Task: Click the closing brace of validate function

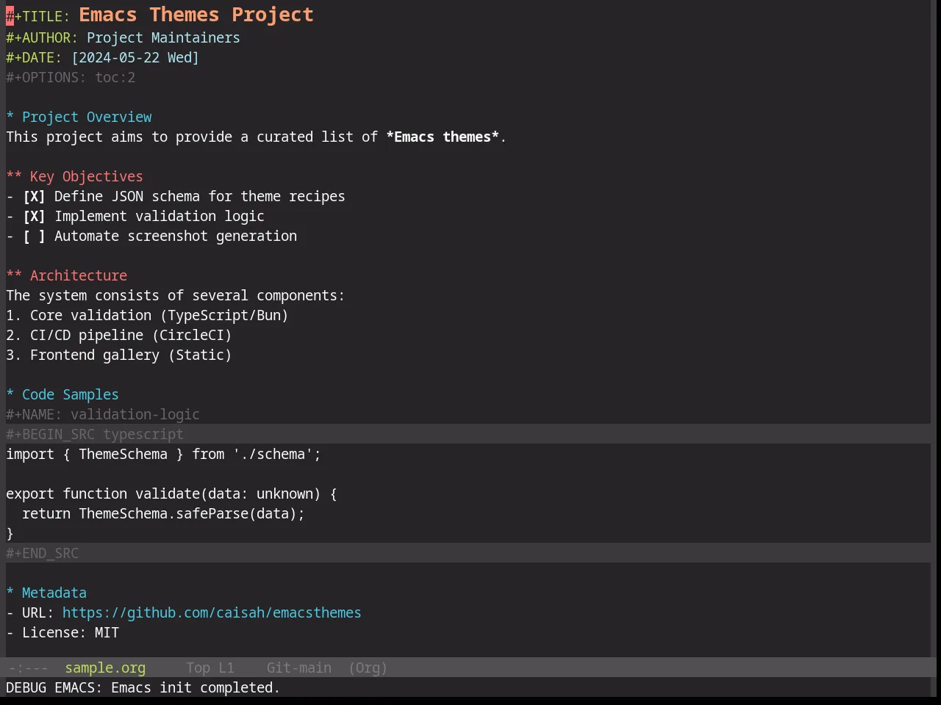Action: click(x=10, y=534)
